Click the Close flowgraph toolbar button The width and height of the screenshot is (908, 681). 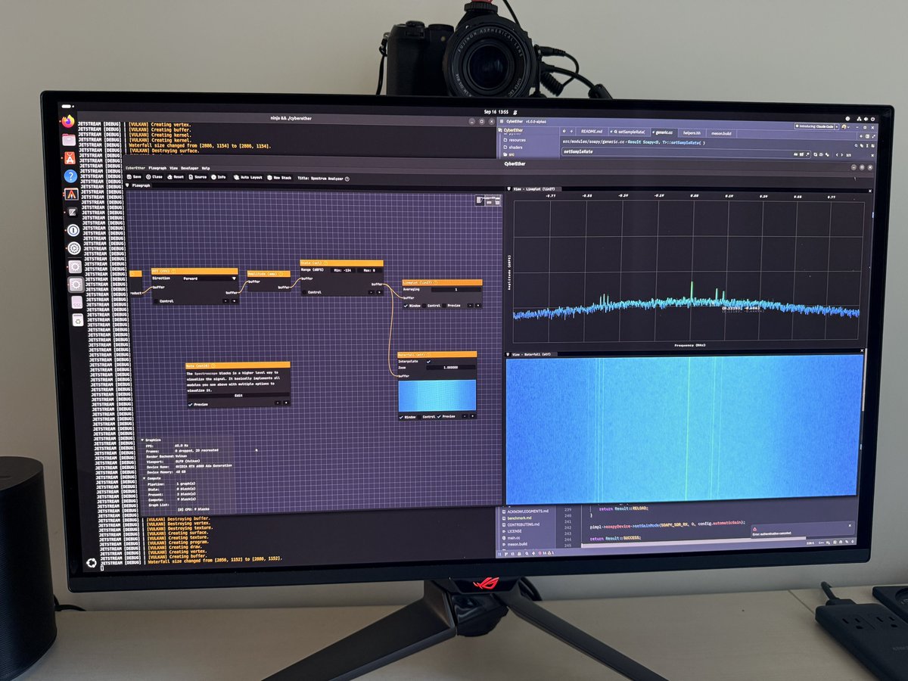154,177
